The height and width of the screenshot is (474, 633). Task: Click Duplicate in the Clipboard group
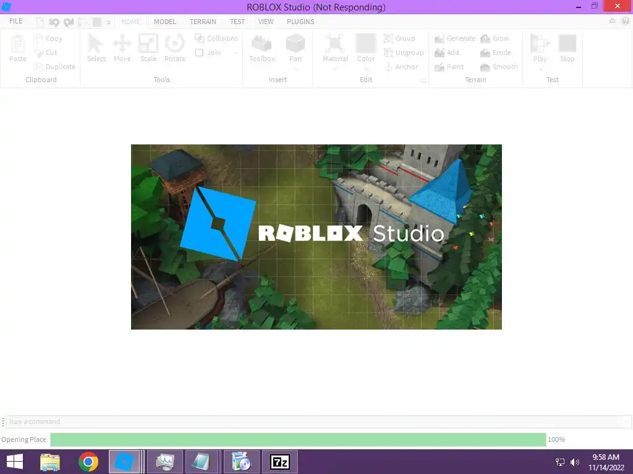click(54, 67)
